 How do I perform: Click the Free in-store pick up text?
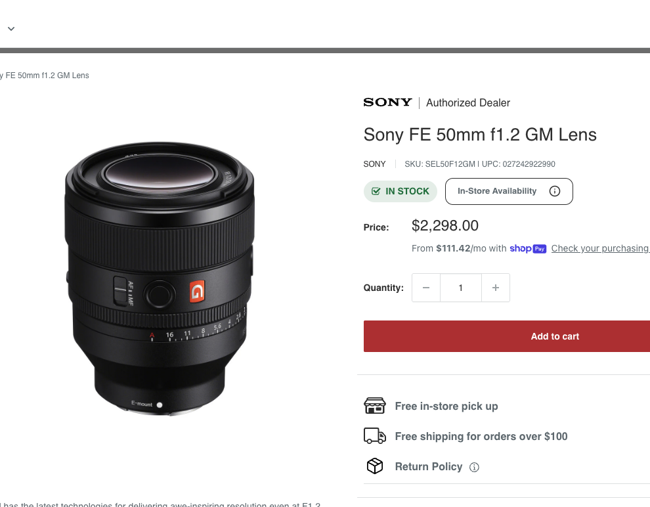[x=446, y=406]
